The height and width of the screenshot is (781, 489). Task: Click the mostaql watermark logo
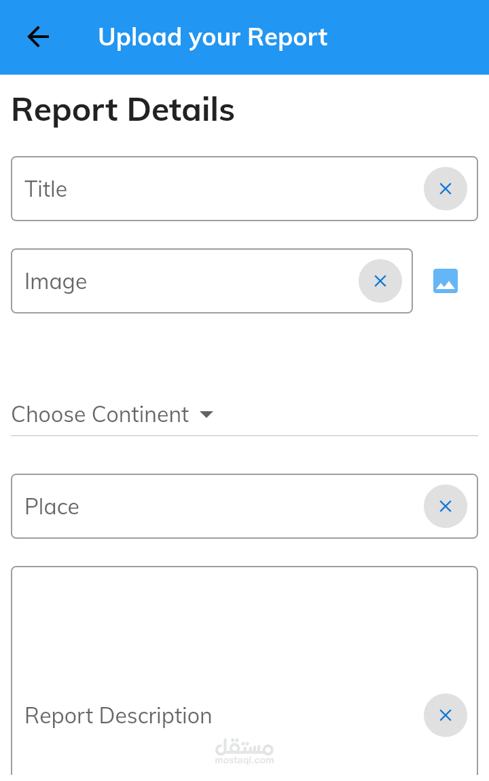[x=244, y=747]
